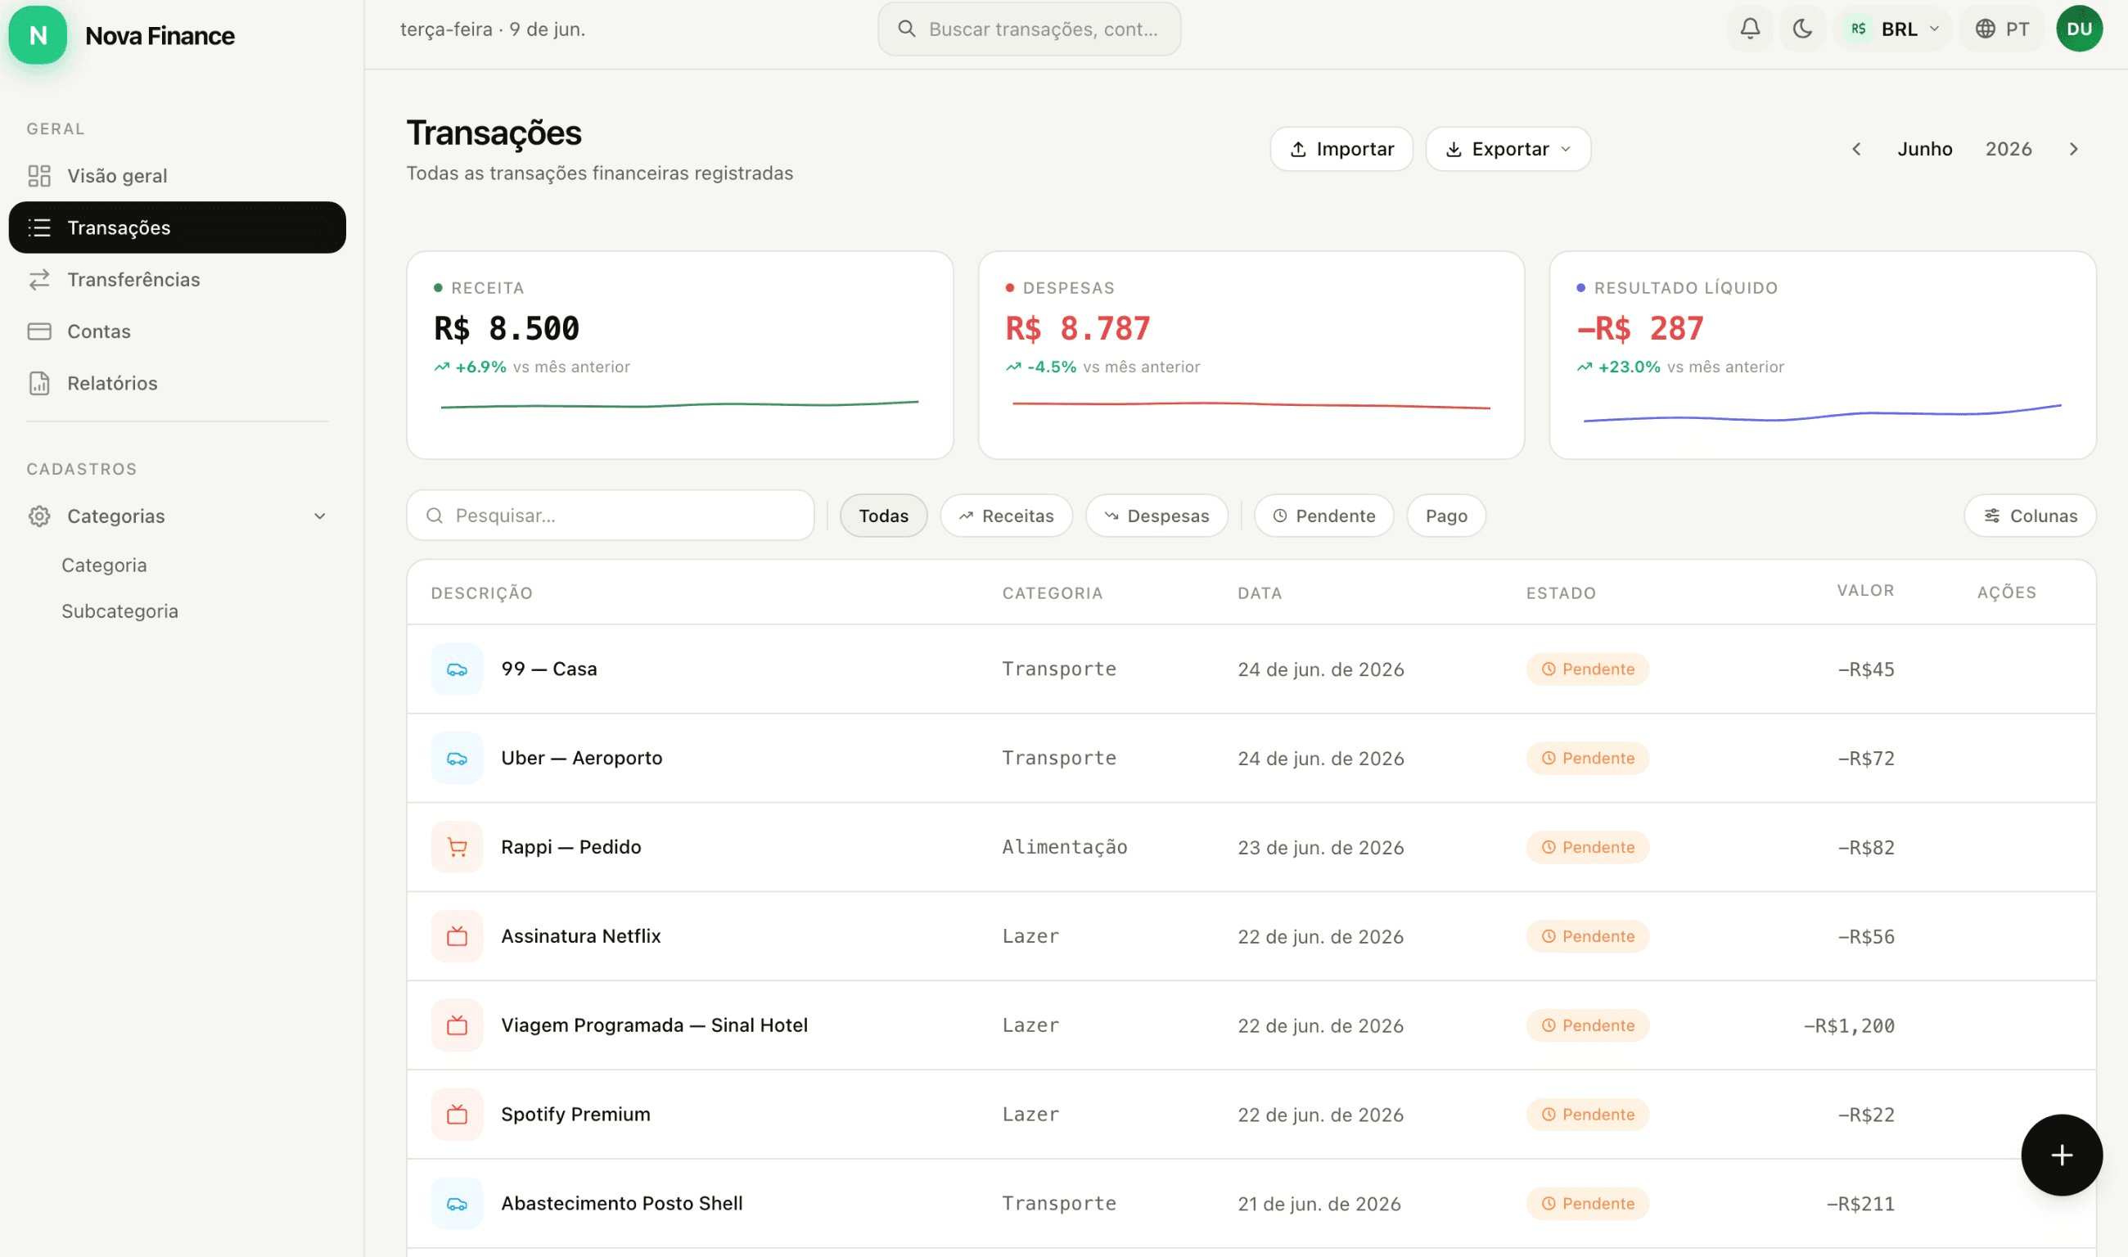Open Contas in the sidebar
The width and height of the screenshot is (2128, 1257).
(x=177, y=331)
